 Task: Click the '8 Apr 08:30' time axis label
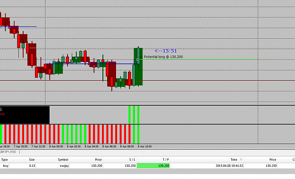click(x=127, y=146)
